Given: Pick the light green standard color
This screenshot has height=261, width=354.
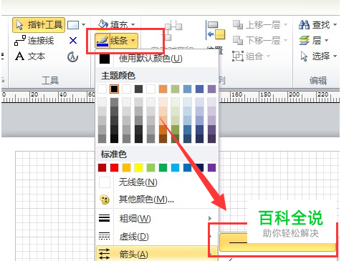Looking at the screenshot, I should [150, 167].
